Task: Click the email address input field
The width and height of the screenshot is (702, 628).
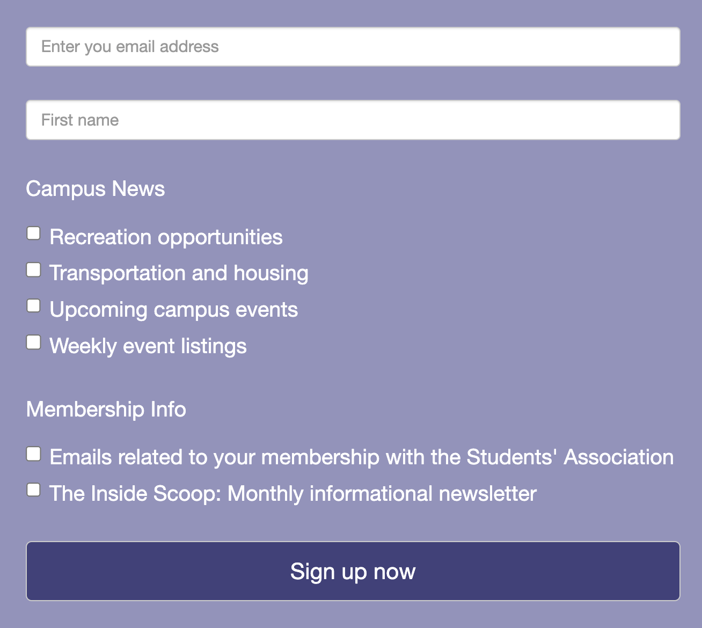Action: click(x=353, y=47)
